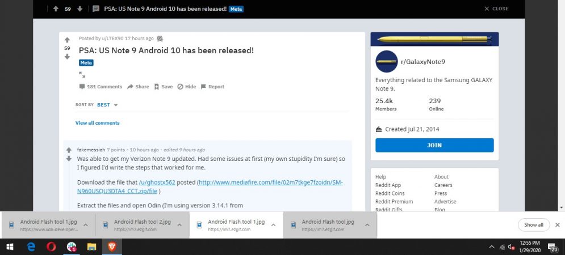Share the PSA post
Viewport: 565px width, 255px height.
(x=138, y=87)
